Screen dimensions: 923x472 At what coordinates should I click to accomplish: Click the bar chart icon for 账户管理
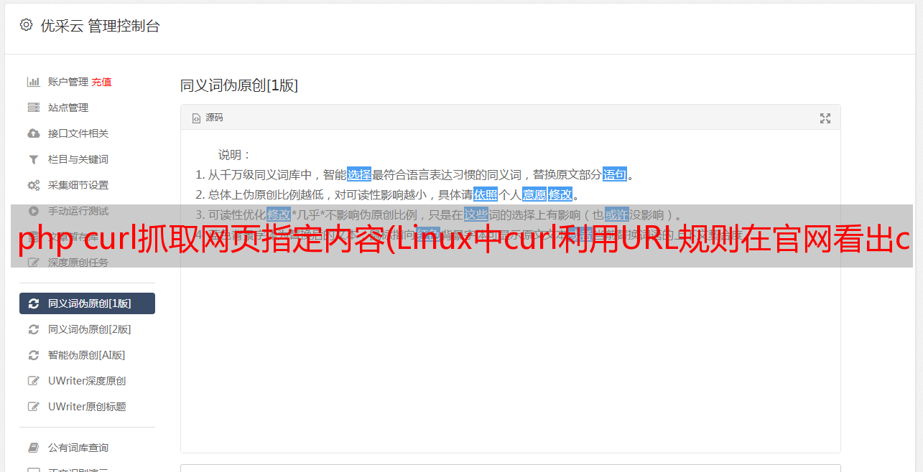(x=33, y=82)
